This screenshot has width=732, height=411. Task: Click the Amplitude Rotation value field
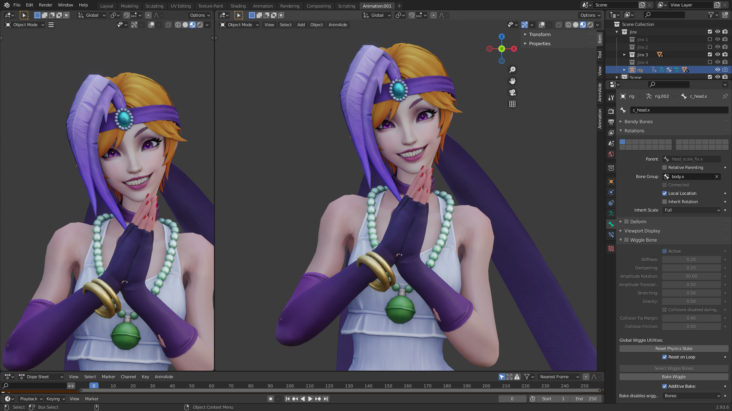coord(691,276)
